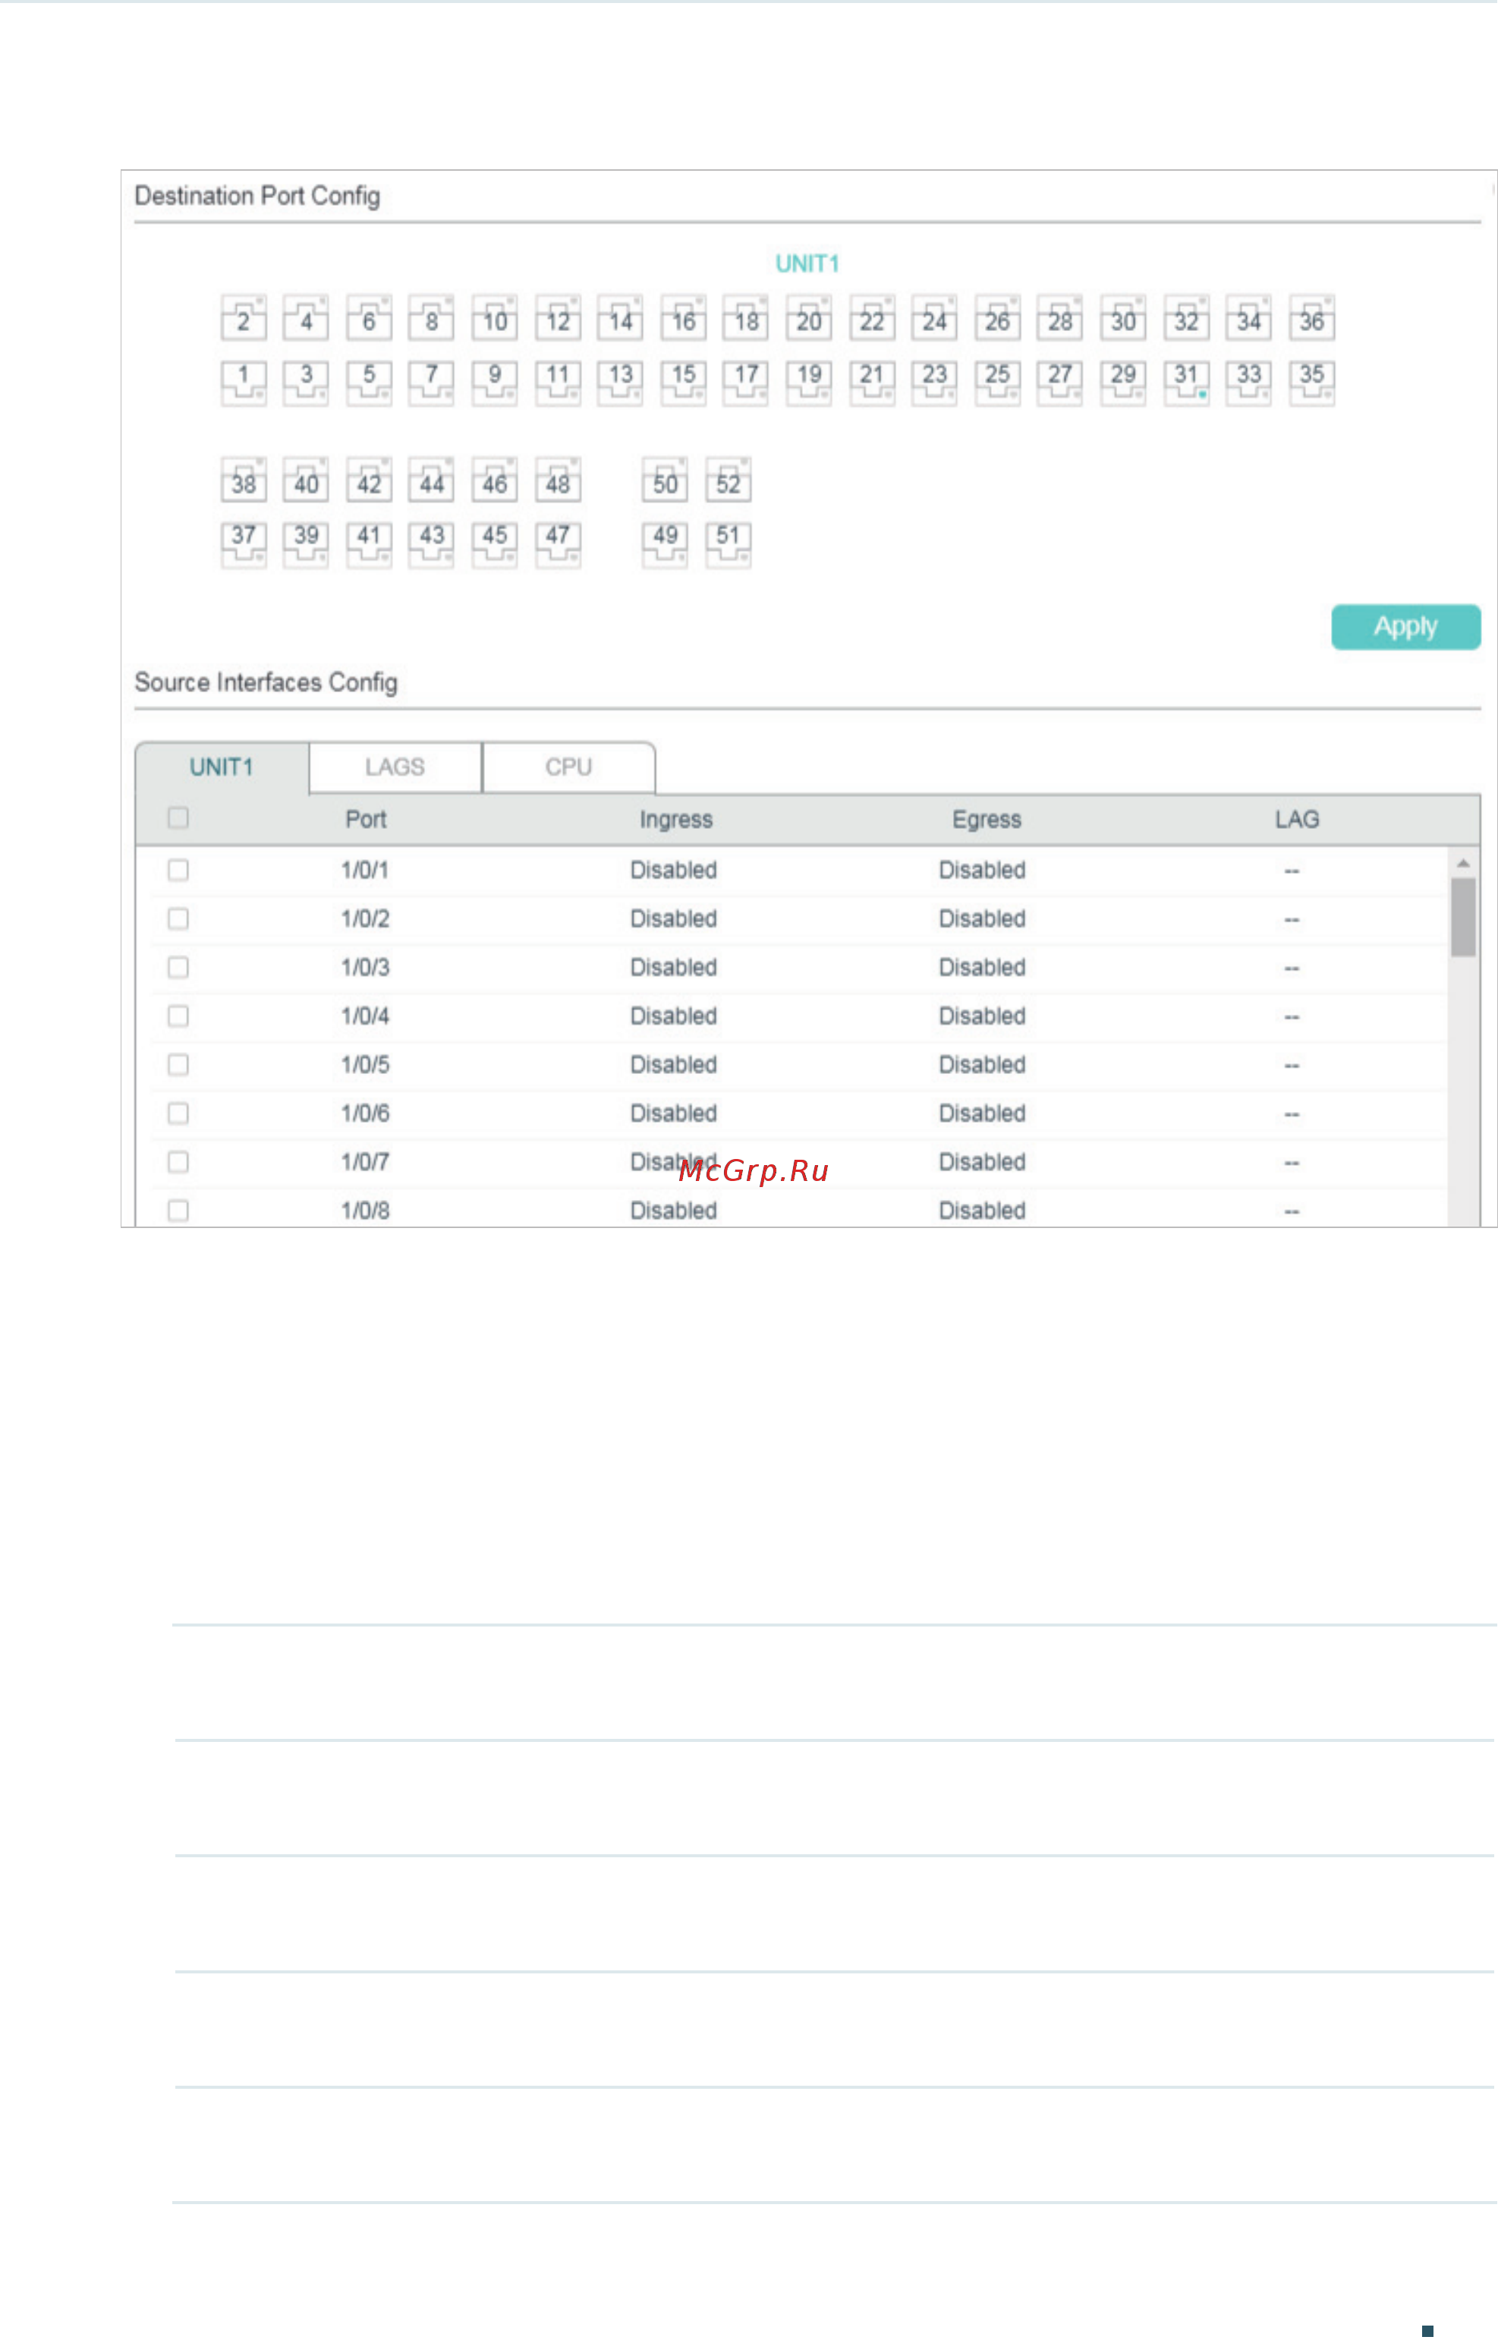Viewport: 1498px width, 2340px height.
Task: Select port 2 in Destination Port Config
Action: pyautogui.click(x=243, y=318)
